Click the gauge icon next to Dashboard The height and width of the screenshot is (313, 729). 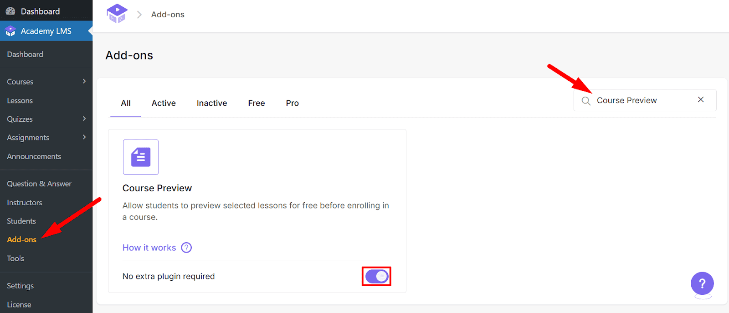(x=10, y=10)
